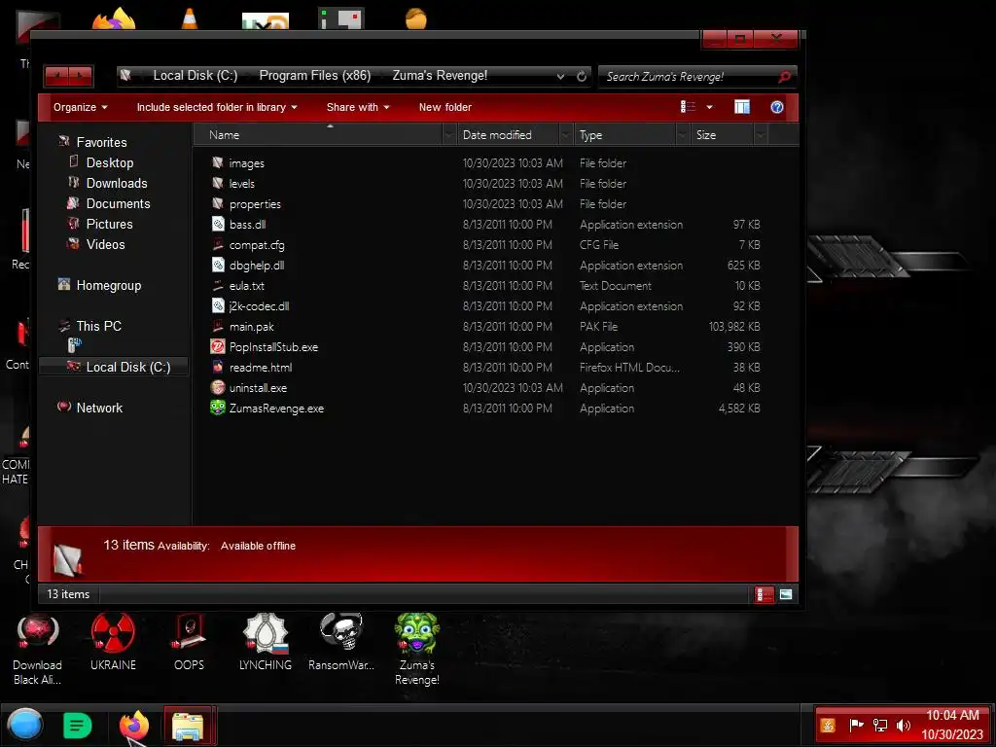Click the Start orb button
Screen dimensions: 996x747
pos(24,725)
